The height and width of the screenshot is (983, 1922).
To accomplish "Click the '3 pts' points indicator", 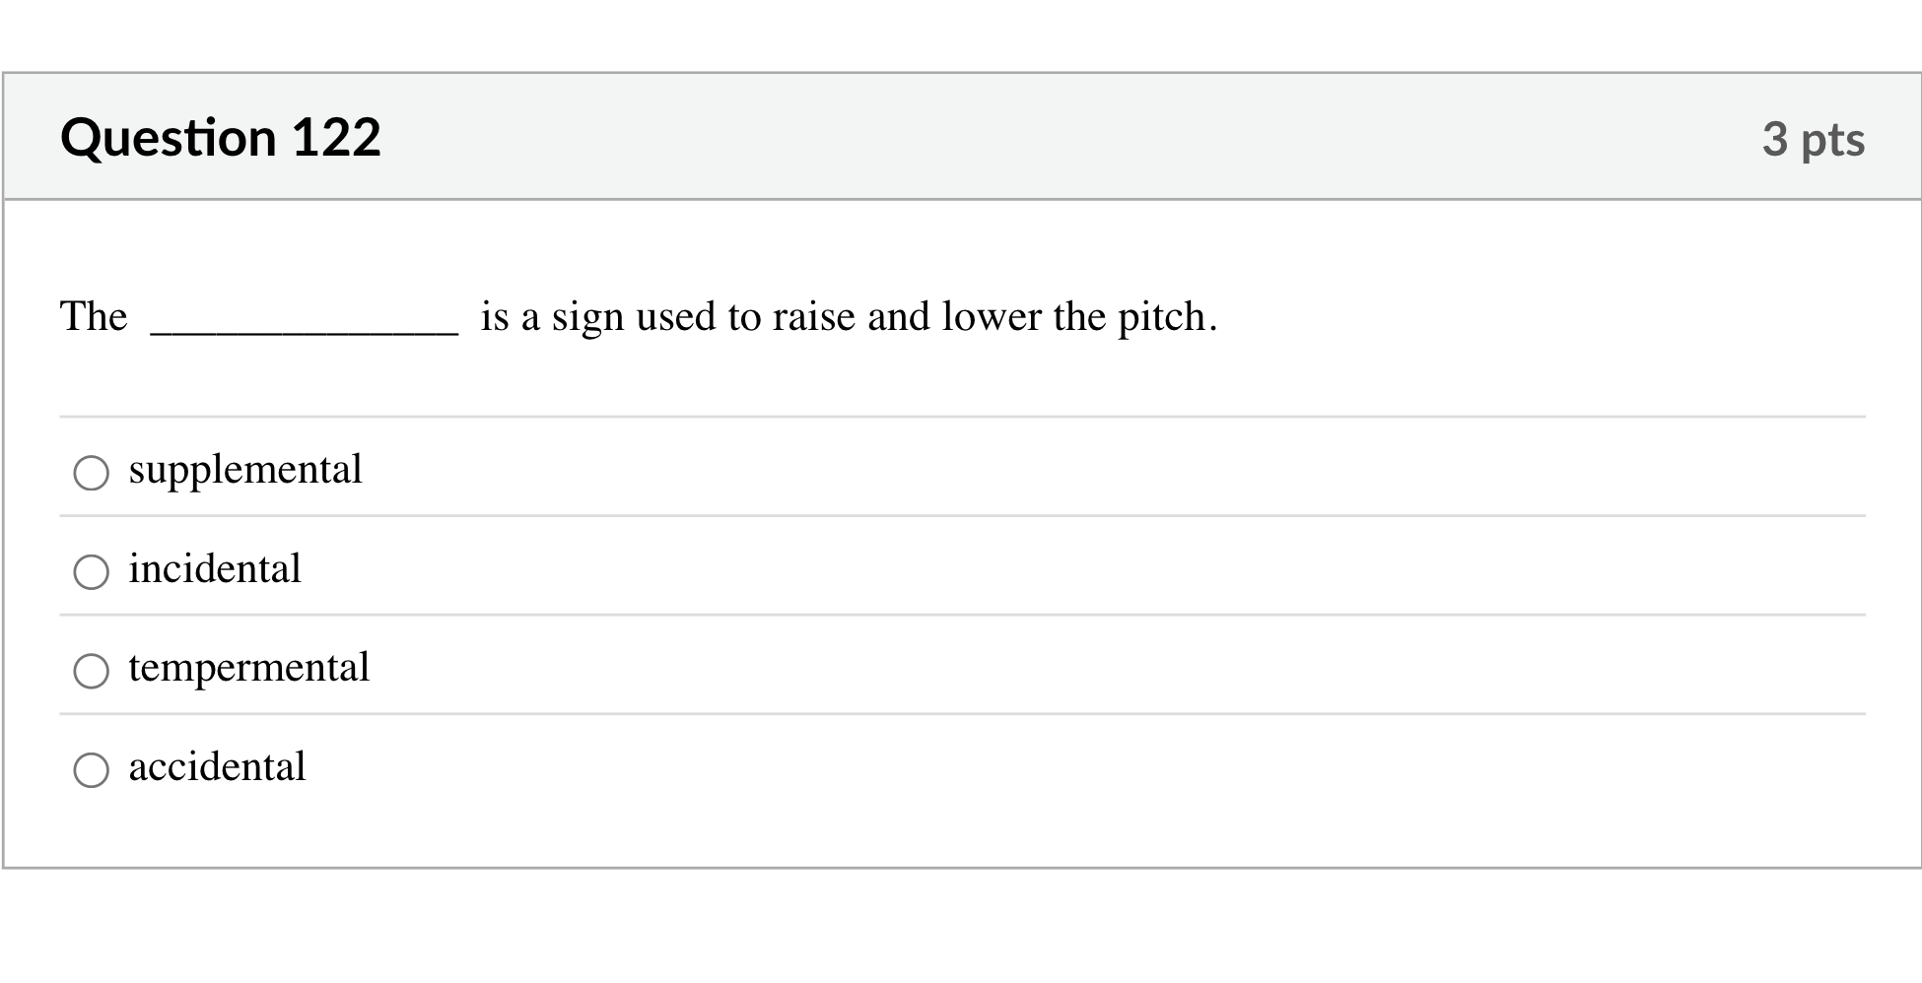I will [x=1815, y=140].
